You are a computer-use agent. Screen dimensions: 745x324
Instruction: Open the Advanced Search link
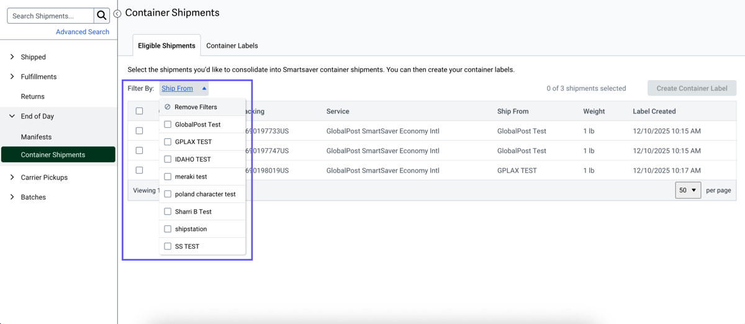pos(83,32)
